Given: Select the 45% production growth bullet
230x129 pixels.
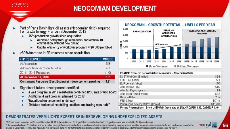Looking at the screenshot, I should tap(55, 36).
